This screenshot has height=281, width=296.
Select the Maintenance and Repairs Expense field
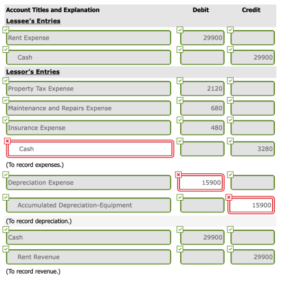pos(89,108)
